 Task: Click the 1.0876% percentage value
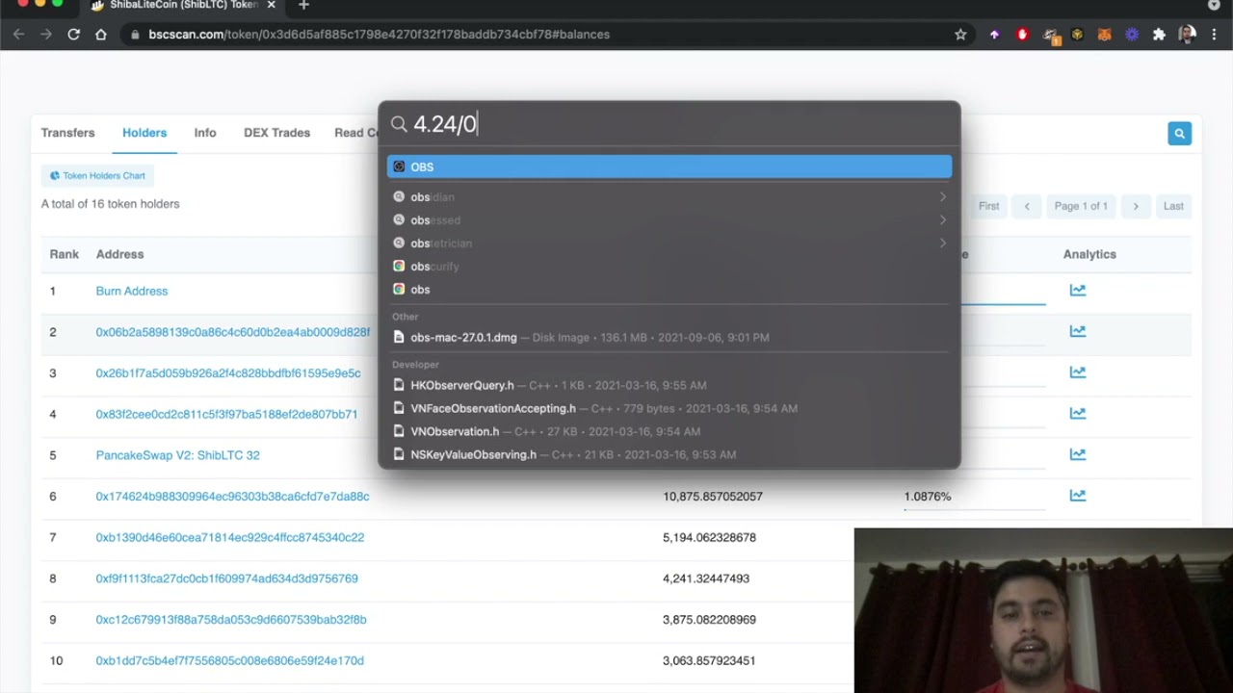point(927,497)
